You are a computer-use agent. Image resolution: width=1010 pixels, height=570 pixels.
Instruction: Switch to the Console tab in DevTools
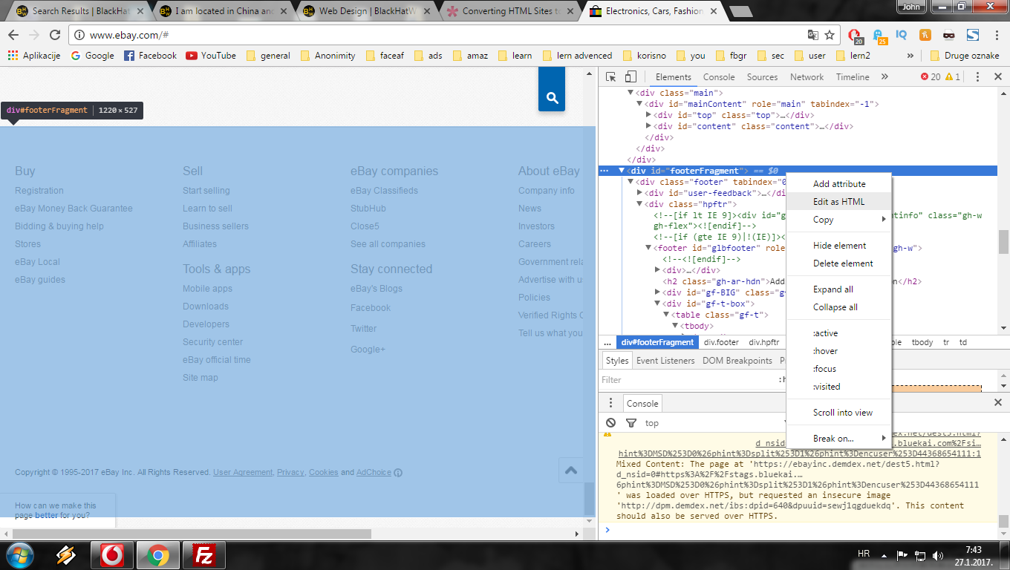(719, 77)
